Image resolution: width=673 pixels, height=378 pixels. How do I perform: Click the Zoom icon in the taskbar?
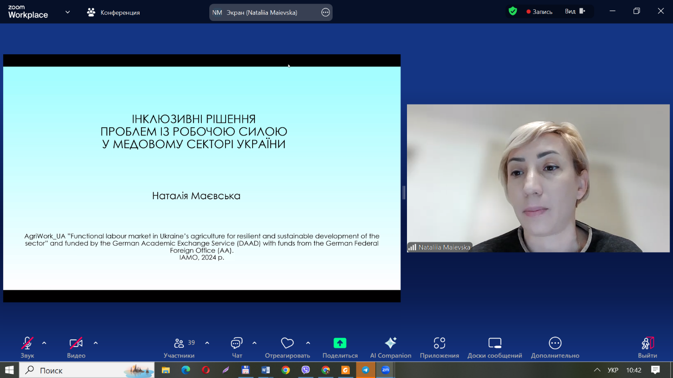tap(386, 370)
